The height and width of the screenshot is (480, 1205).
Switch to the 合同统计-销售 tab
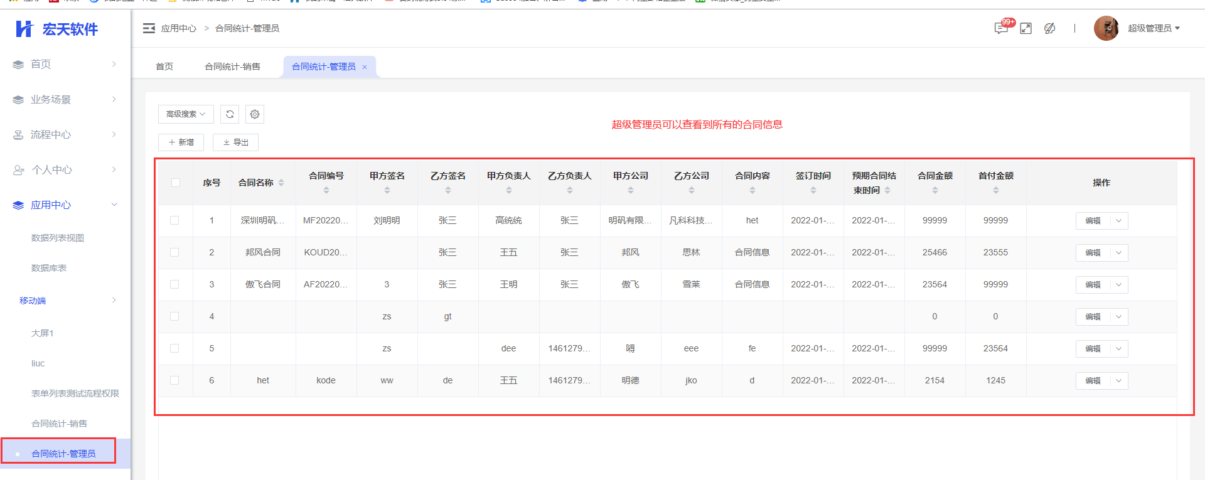(232, 67)
